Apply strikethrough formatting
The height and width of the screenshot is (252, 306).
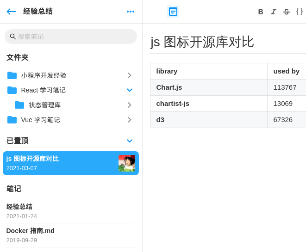point(286,12)
